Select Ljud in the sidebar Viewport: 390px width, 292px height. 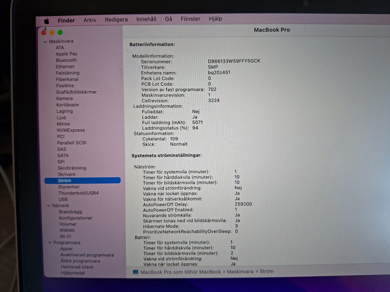[x=61, y=118]
